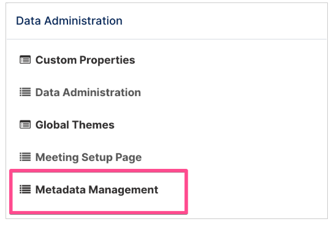334x227 pixels.
Task: Select the Global Themes table icon
Action: (x=25, y=125)
